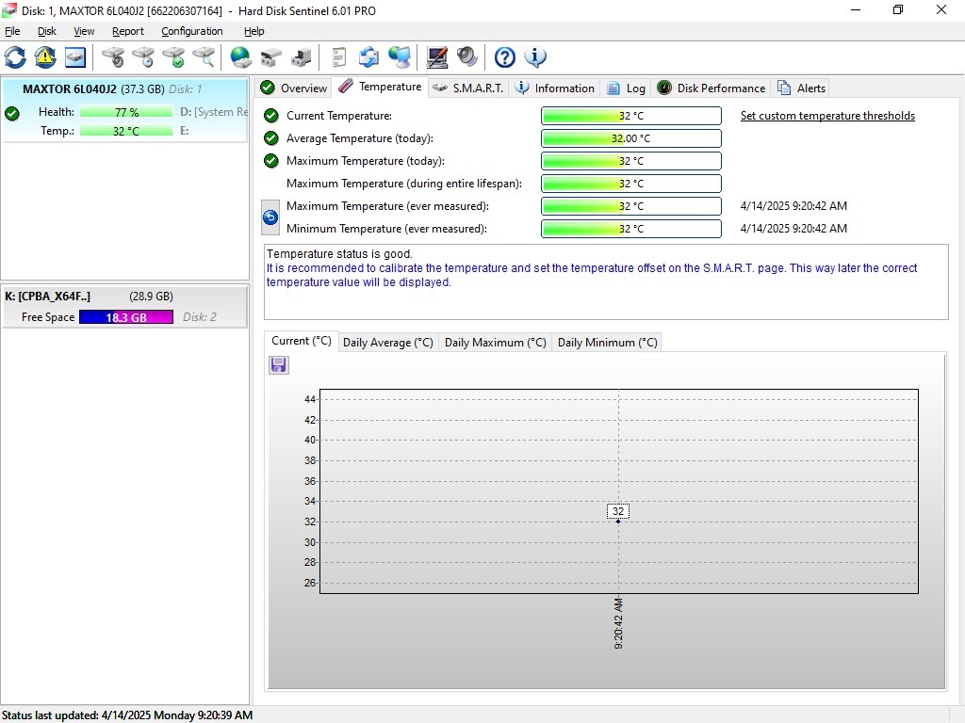The height and width of the screenshot is (723, 965).
Task: Click the Maximum Temperature (today) value bar
Action: [x=630, y=161]
